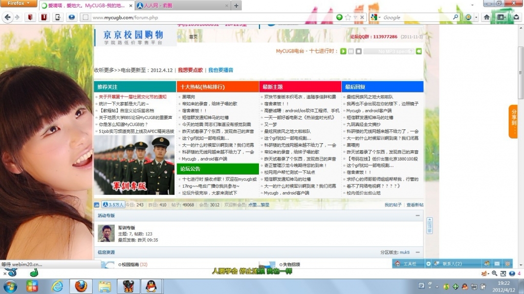Click the Firefox back arrow button
Image resolution: width=524 pixels, height=294 pixels.
pyautogui.click(x=8, y=17)
